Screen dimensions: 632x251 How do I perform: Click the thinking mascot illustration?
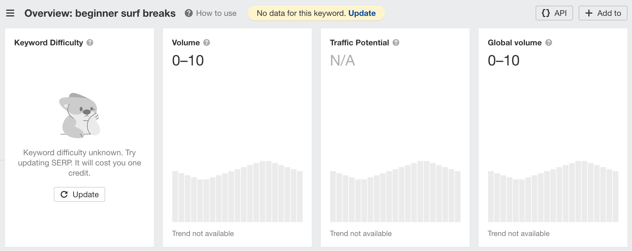[80, 116]
